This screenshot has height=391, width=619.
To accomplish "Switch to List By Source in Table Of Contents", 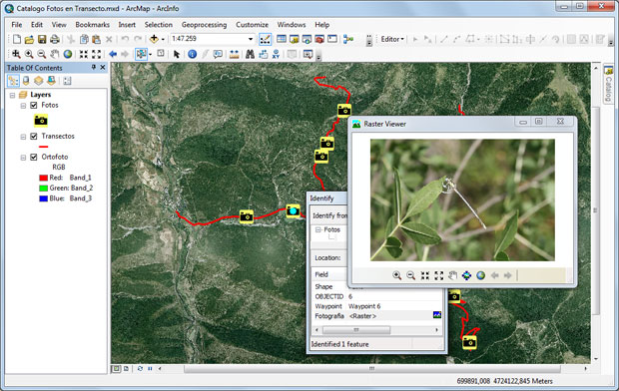I will click(x=26, y=81).
